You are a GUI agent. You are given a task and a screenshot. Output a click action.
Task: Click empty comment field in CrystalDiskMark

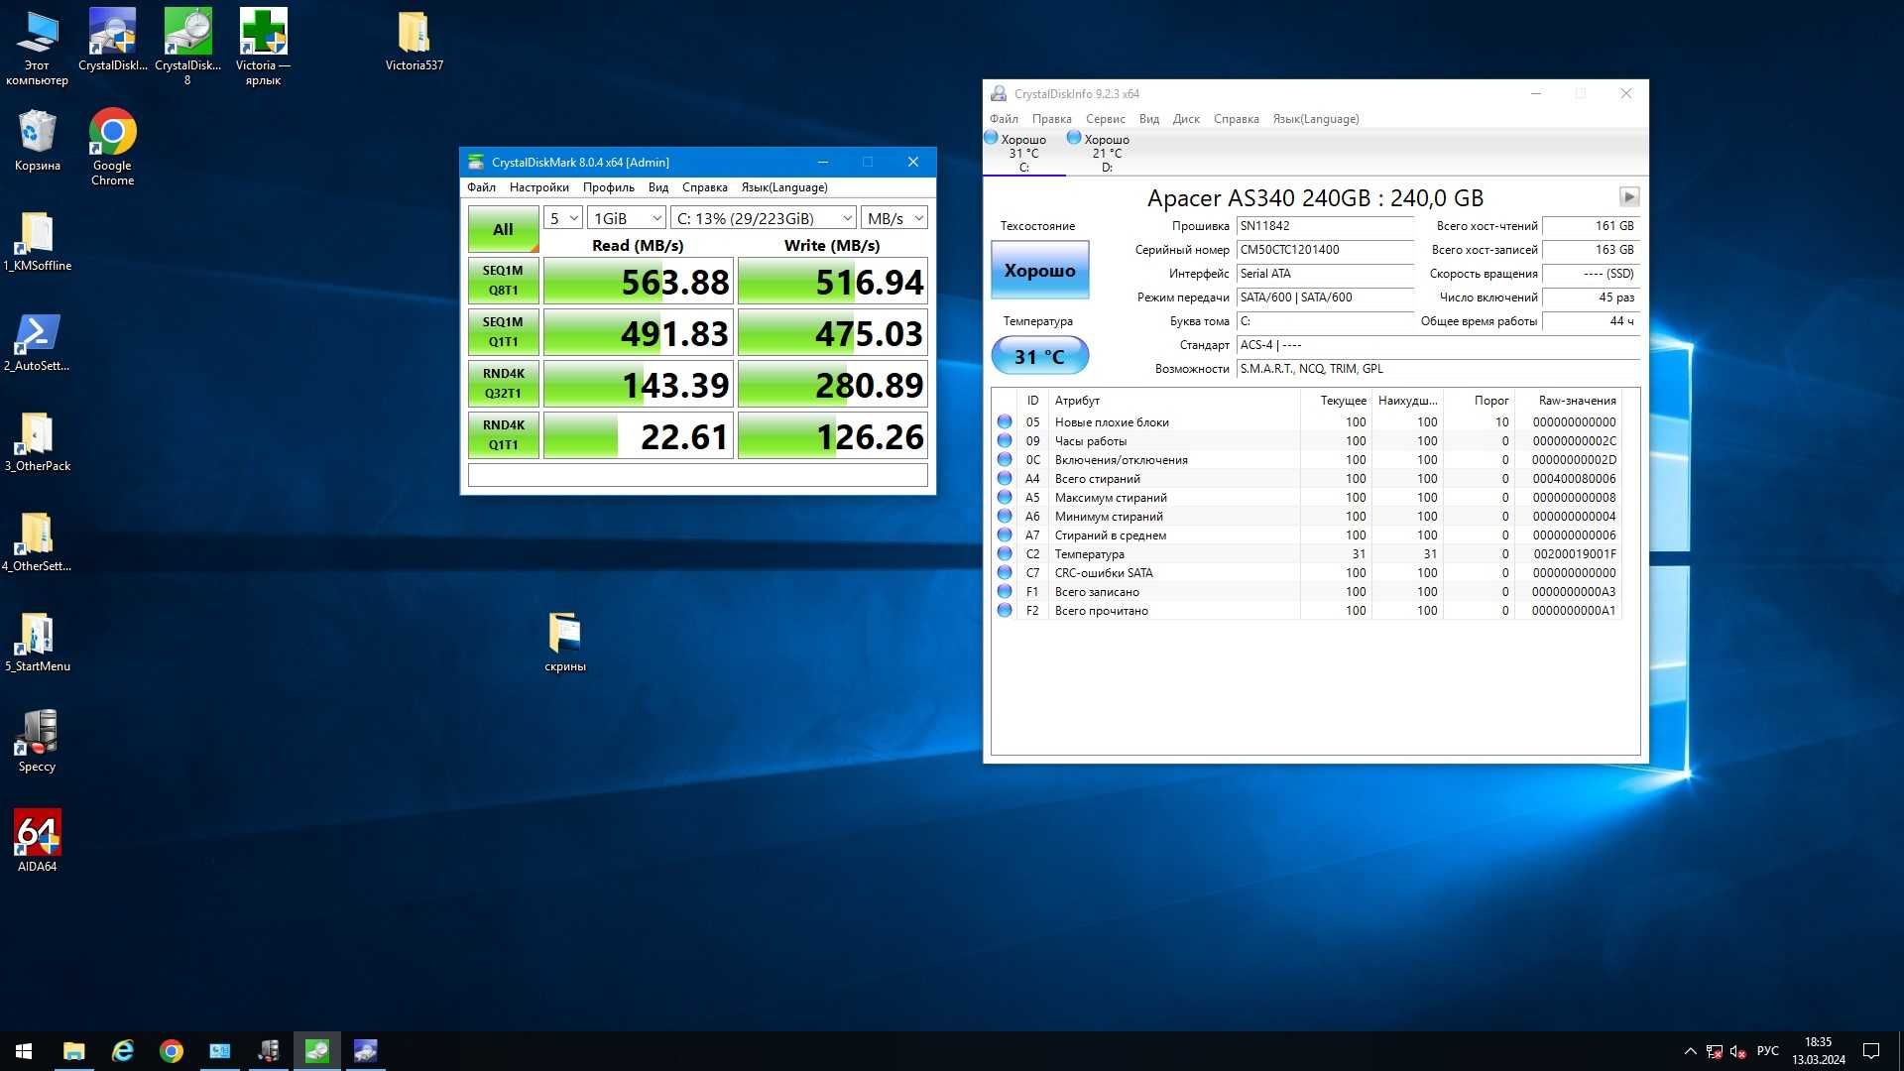point(697,475)
